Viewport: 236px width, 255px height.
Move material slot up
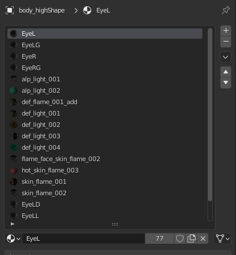click(226, 72)
